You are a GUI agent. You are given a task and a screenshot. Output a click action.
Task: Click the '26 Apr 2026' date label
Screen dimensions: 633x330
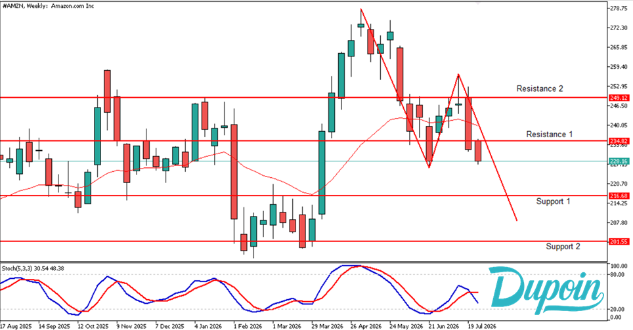coord(366,326)
